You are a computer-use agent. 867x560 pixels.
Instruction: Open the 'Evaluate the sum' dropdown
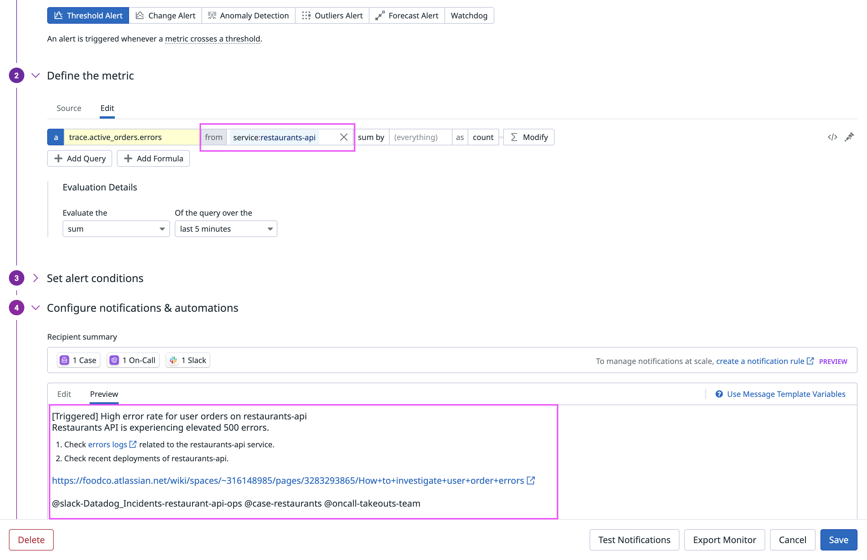pos(116,229)
